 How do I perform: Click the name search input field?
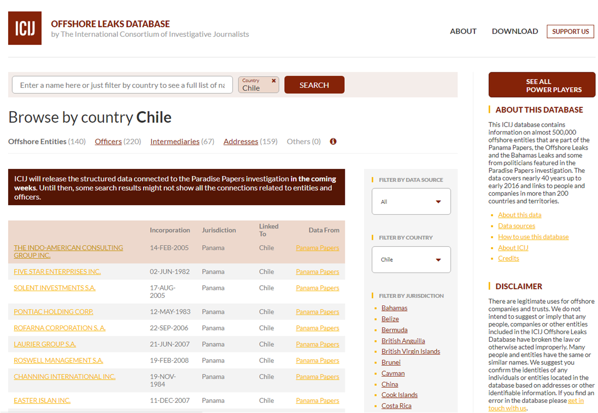pyautogui.click(x=122, y=85)
